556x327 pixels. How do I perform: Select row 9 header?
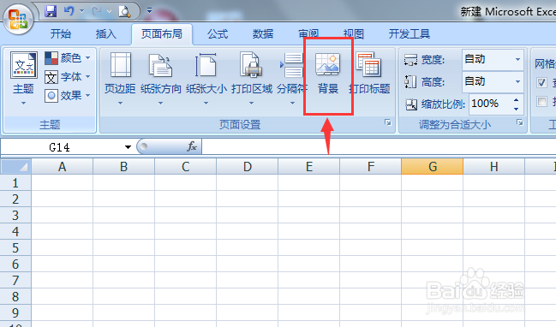pos(15,313)
